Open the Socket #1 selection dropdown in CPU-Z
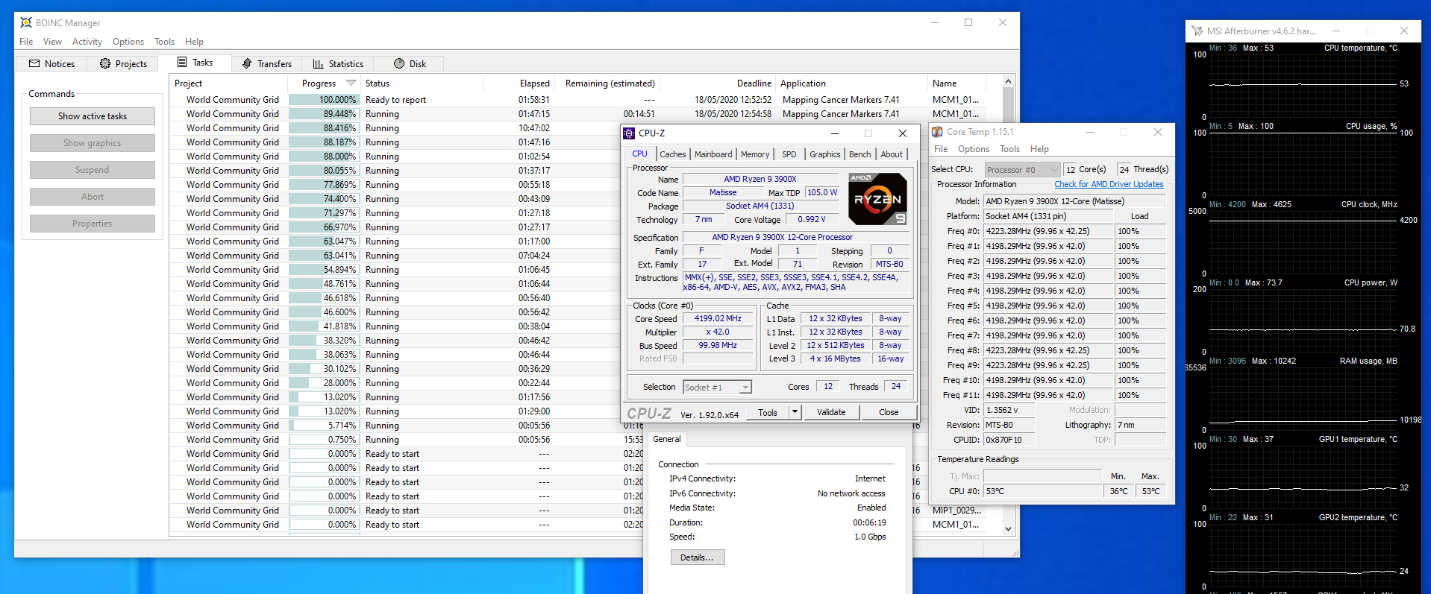 click(x=717, y=388)
